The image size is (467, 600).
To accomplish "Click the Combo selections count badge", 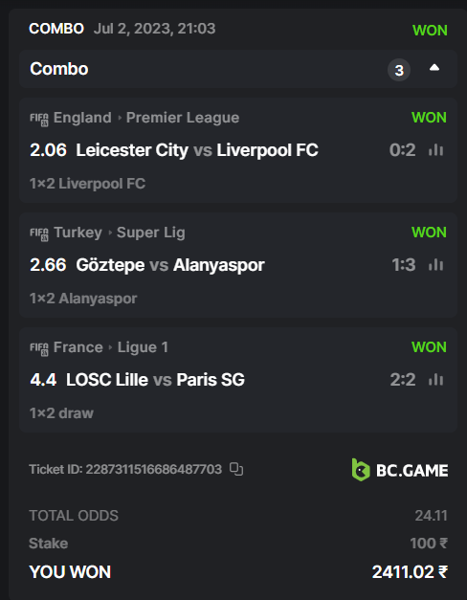I will [399, 70].
